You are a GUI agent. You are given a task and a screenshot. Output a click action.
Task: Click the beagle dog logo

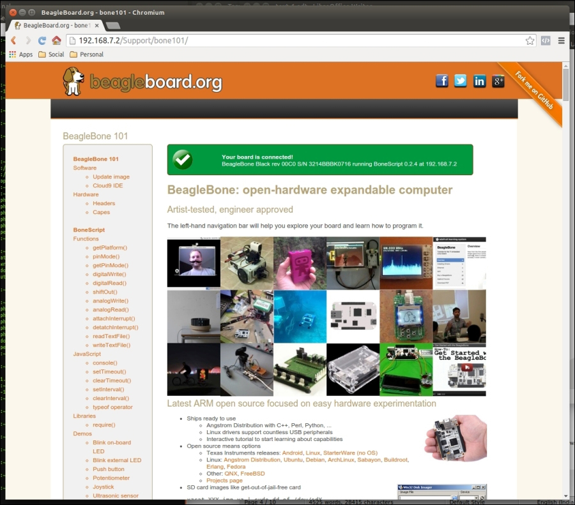pos(73,81)
